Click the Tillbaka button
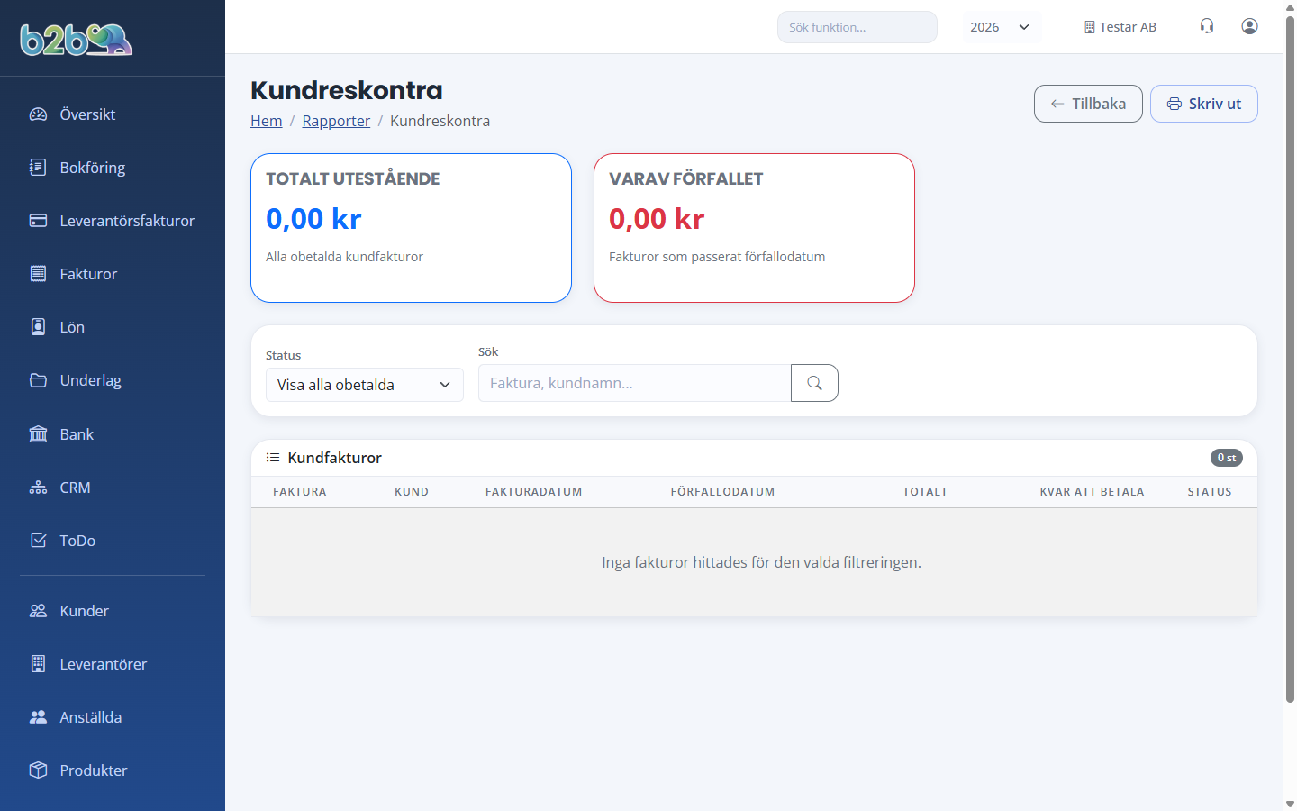 (1088, 104)
